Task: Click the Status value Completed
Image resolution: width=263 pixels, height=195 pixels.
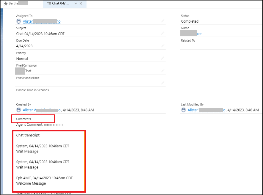Action: click(x=190, y=21)
